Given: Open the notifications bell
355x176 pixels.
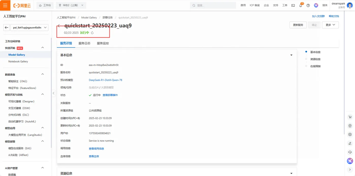Looking at the screenshot, I should click(x=301, y=5).
